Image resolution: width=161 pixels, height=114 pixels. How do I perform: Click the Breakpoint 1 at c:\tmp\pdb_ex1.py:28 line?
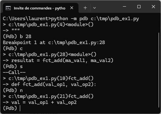tap(54, 43)
